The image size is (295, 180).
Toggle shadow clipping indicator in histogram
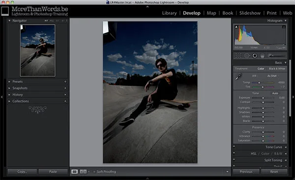[x=236, y=27]
